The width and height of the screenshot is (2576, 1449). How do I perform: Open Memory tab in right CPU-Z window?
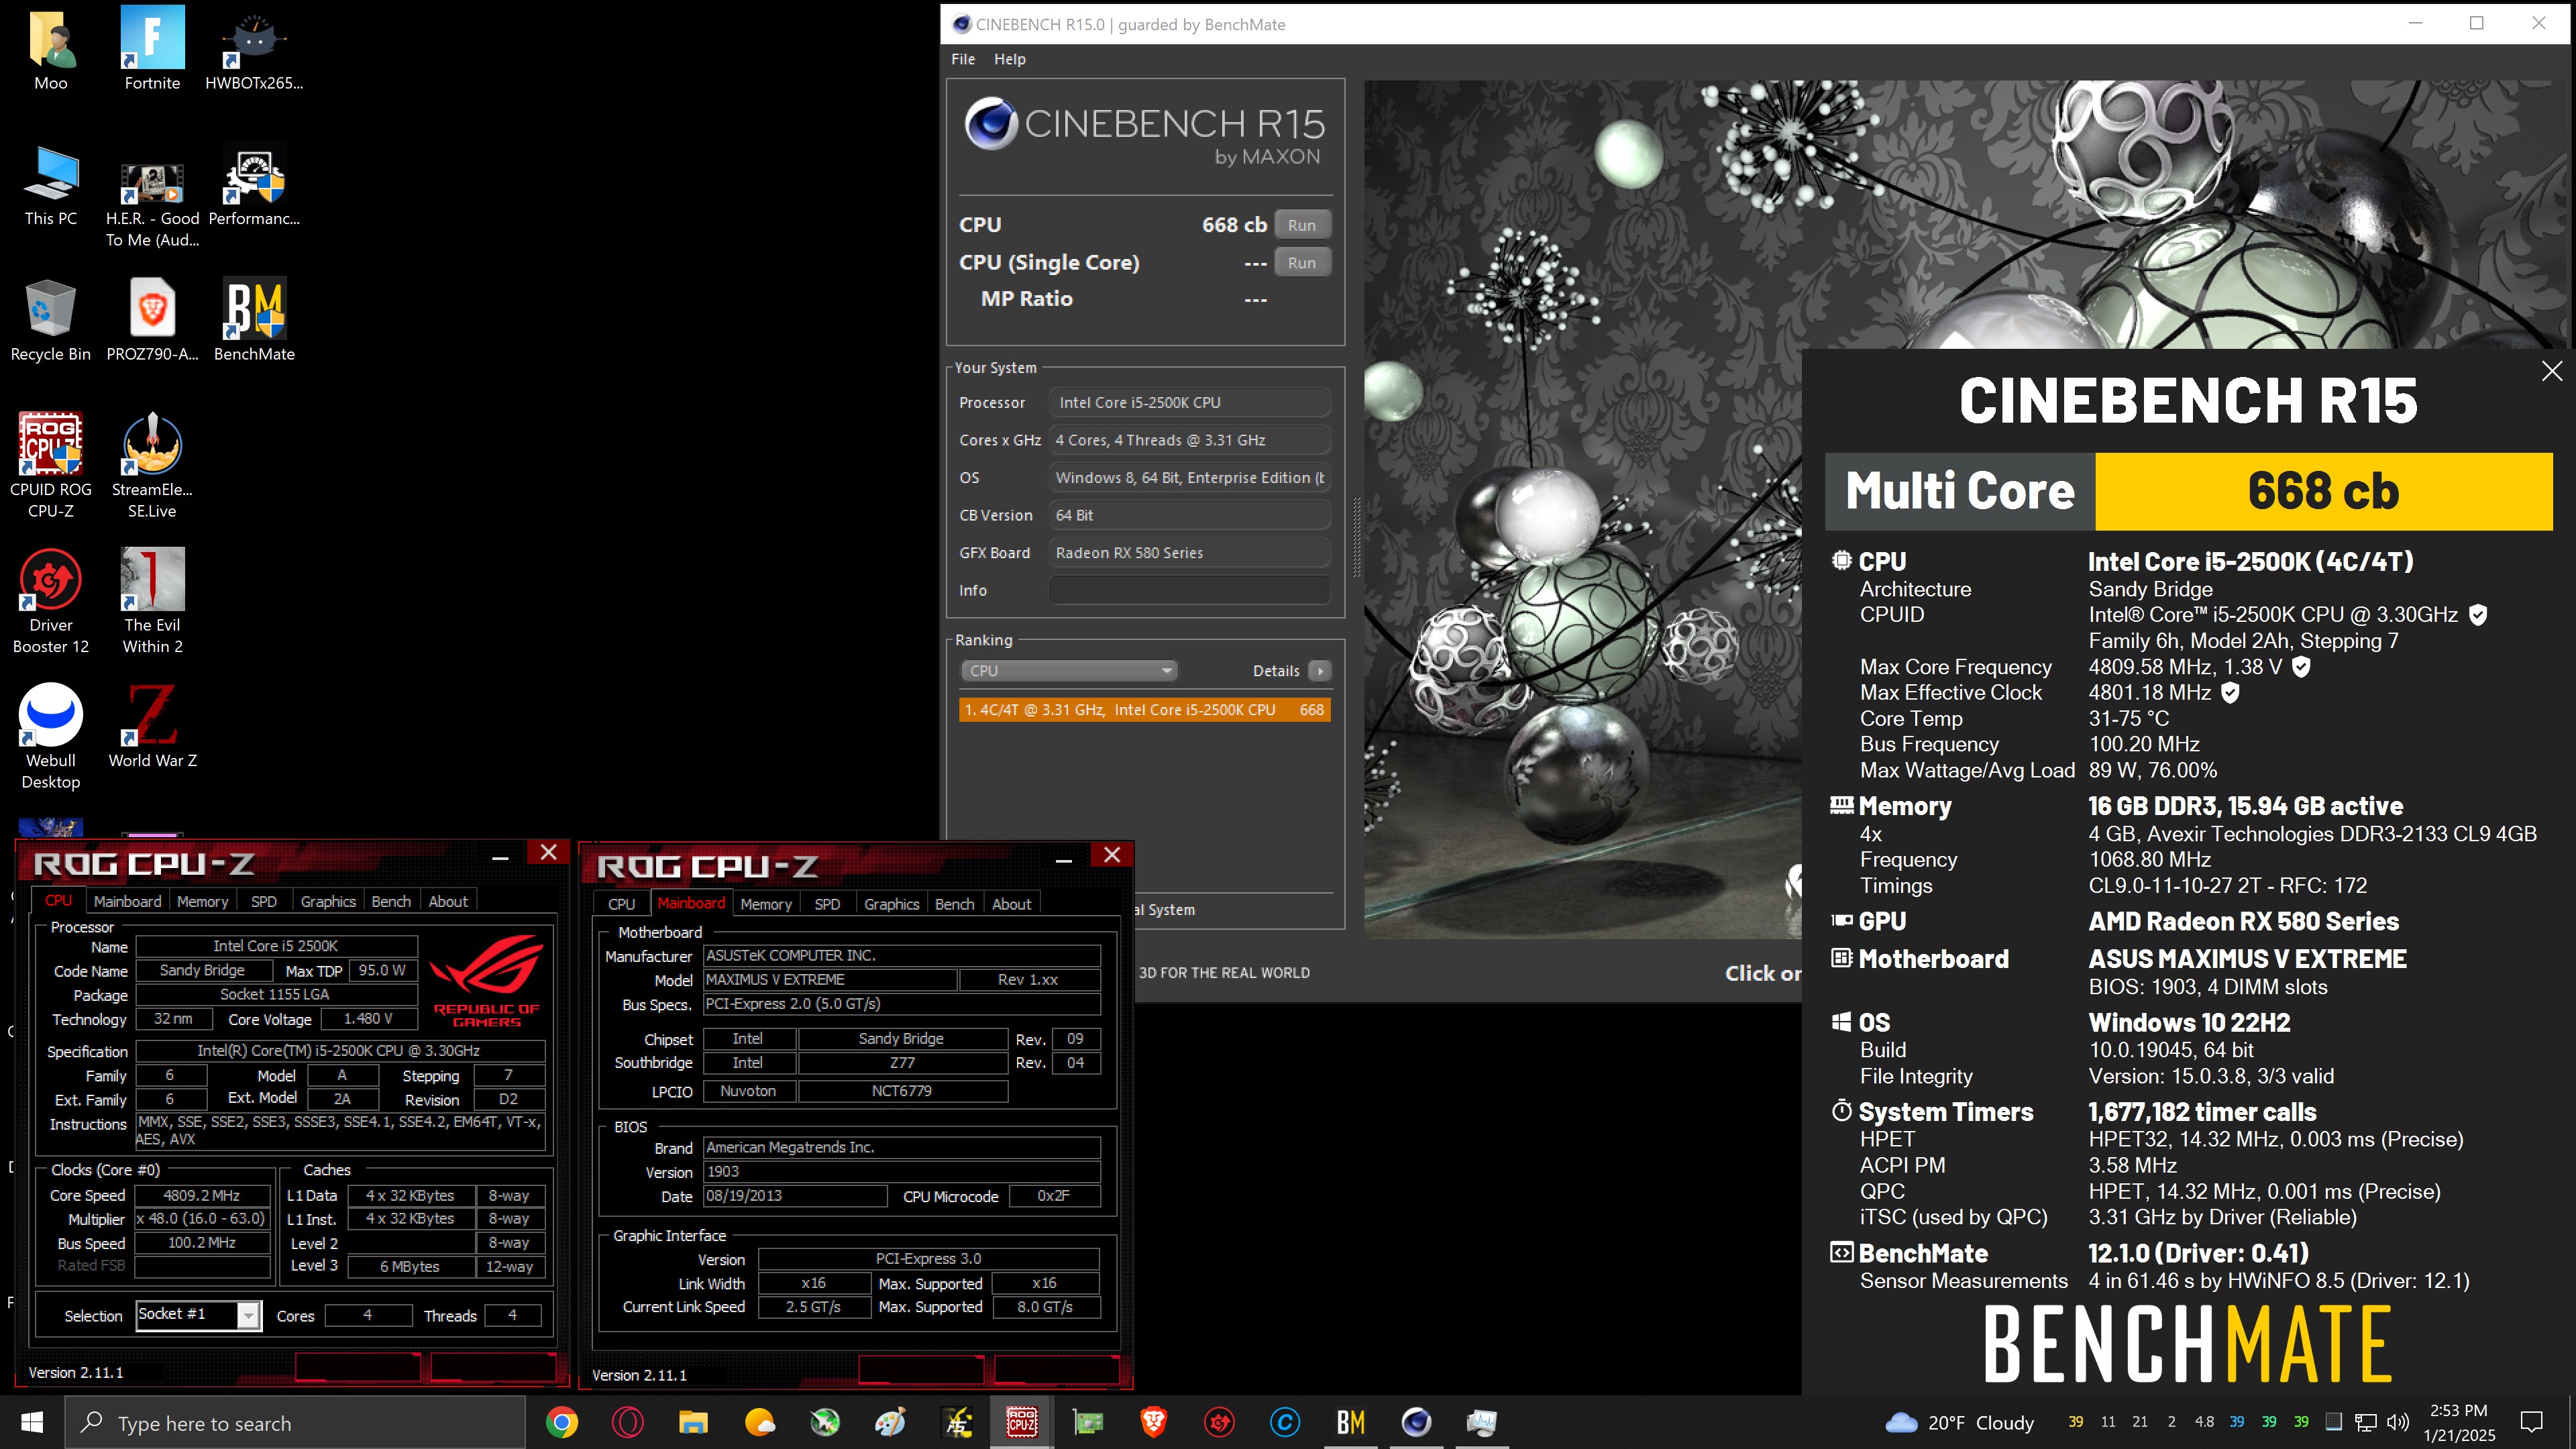766,904
